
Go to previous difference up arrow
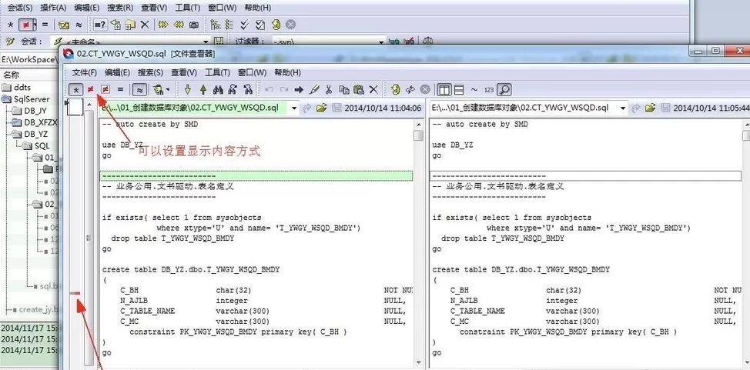point(203,89)
